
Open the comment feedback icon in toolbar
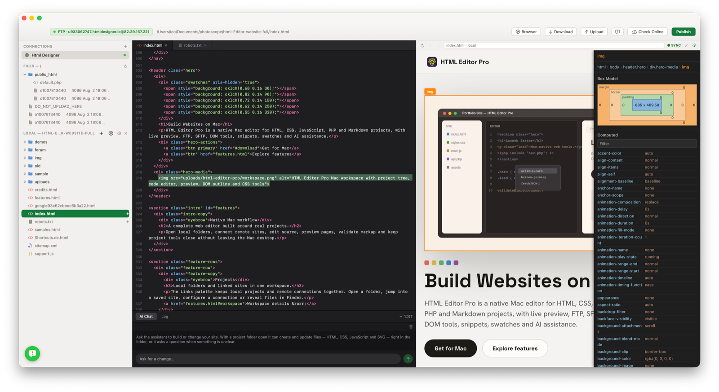[x=617, y=32]
